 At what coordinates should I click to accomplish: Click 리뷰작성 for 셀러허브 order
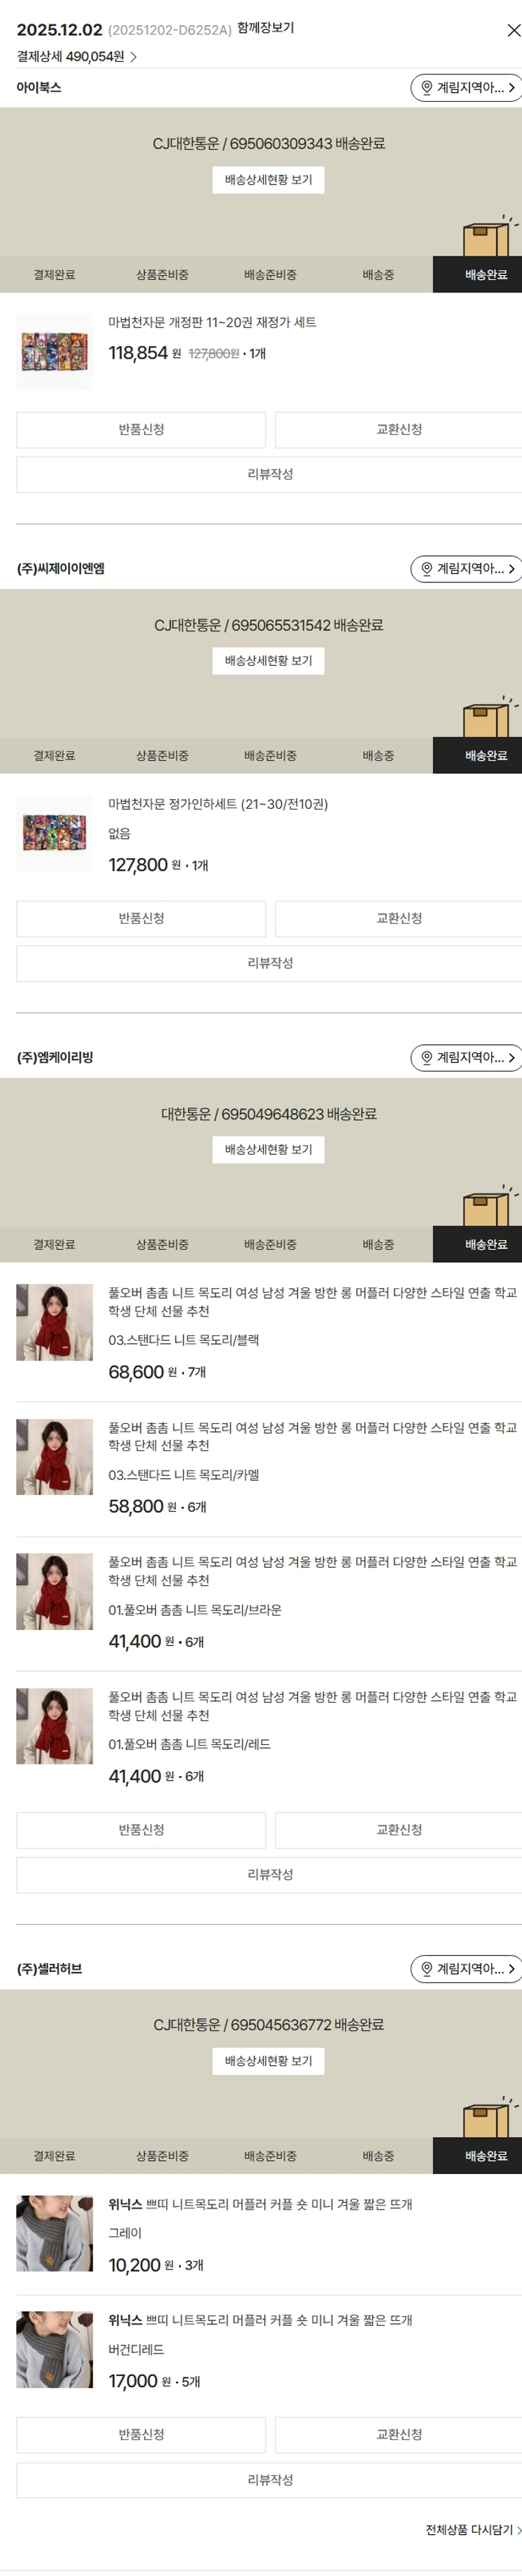click(x=270, y=2480)
